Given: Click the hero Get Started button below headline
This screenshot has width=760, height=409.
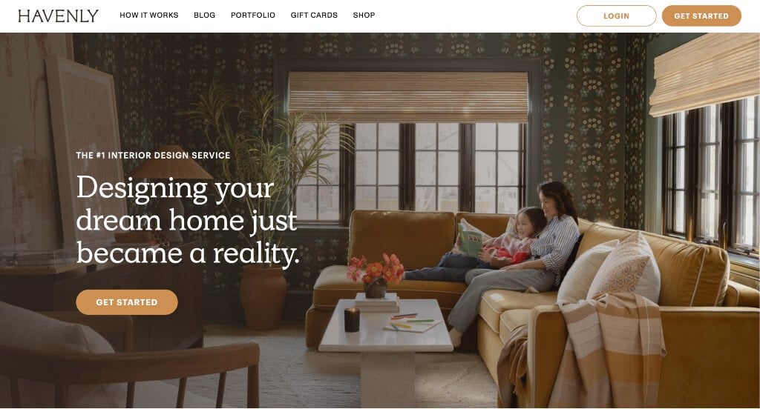Looking at the screenshot, I should pyautogui.click(x=127, y=302).
